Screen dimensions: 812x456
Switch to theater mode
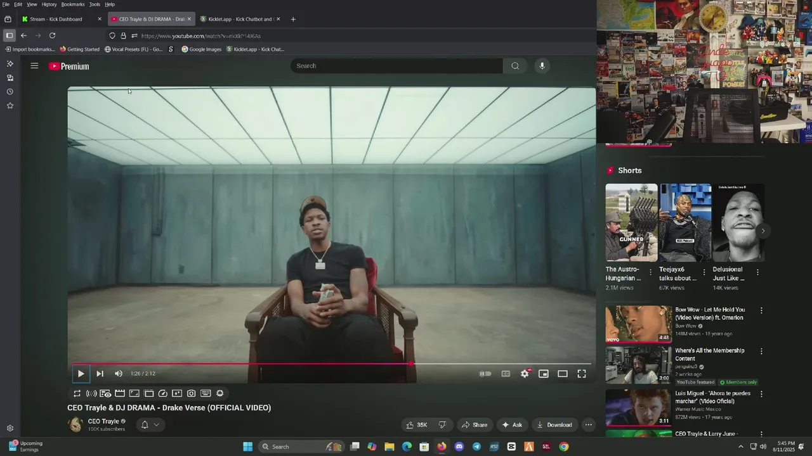click(563, 374)
